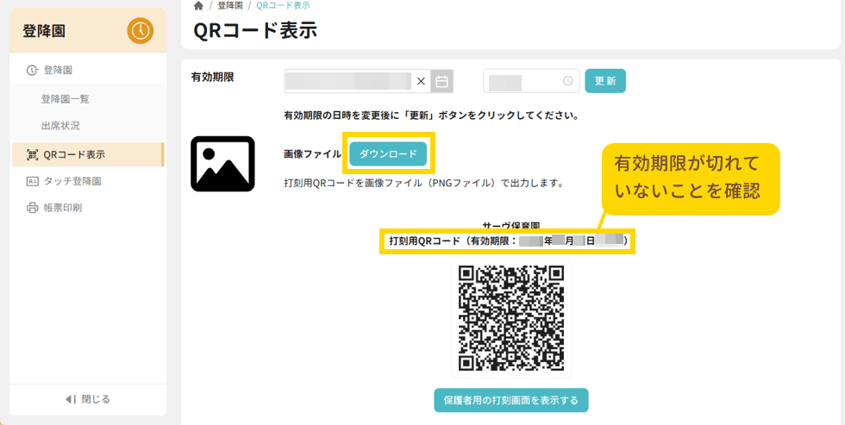845x425 pixels.
Task: Click the ダウンロード button
Action: click(388, 153)
